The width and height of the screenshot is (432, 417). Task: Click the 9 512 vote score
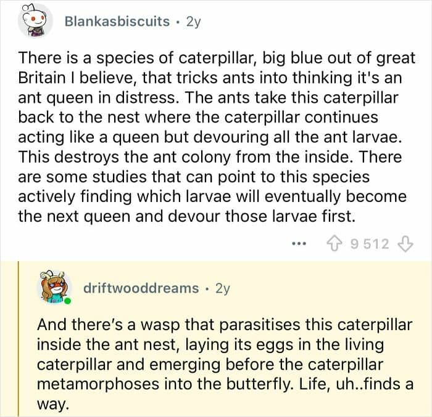(x=370, y=244)
